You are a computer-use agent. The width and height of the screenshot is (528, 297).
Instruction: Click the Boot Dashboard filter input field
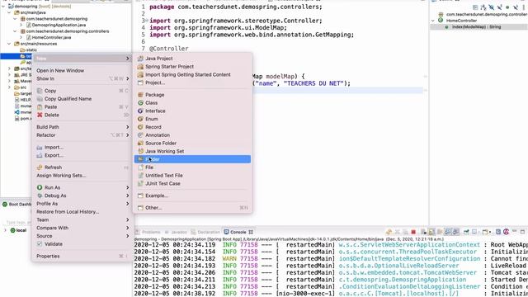18,223
